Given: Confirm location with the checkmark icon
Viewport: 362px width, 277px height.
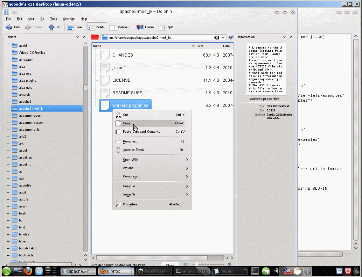Looking at the screenshot, I should (231, 37).
